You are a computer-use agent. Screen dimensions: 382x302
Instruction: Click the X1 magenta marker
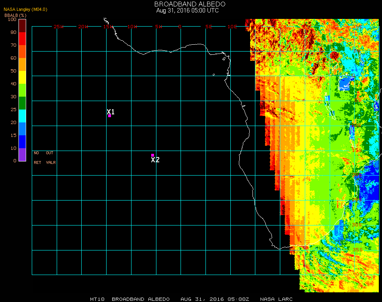109,116
